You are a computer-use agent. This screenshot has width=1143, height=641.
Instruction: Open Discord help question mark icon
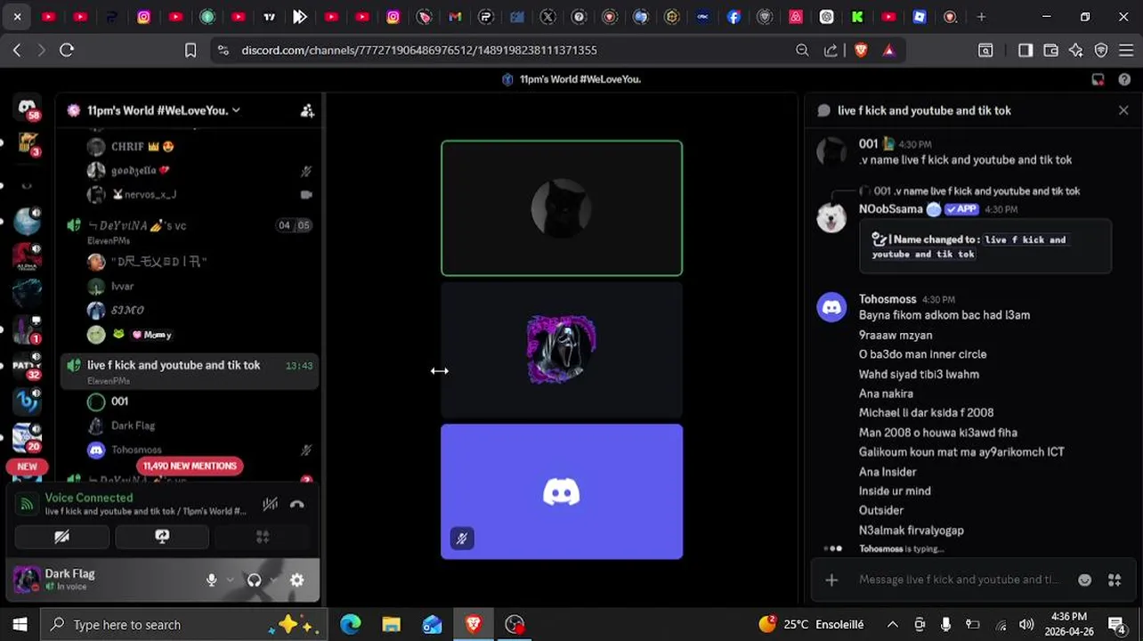coord(1123,79)
